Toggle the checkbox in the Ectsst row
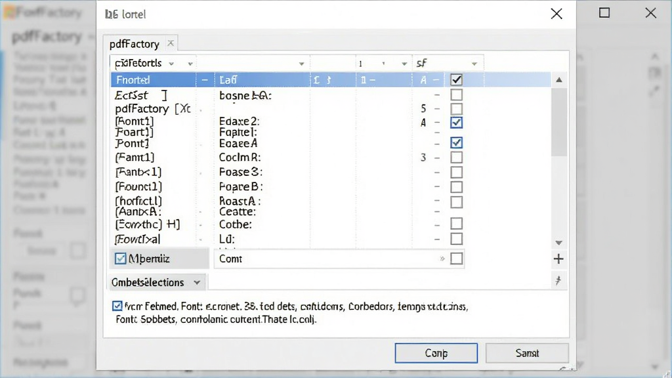Screen dimensions: 672x378 pyautogui.click(x=456, y=94)
